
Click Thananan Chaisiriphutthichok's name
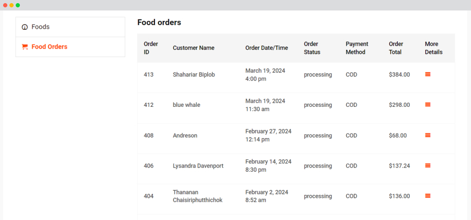(198, 196)
